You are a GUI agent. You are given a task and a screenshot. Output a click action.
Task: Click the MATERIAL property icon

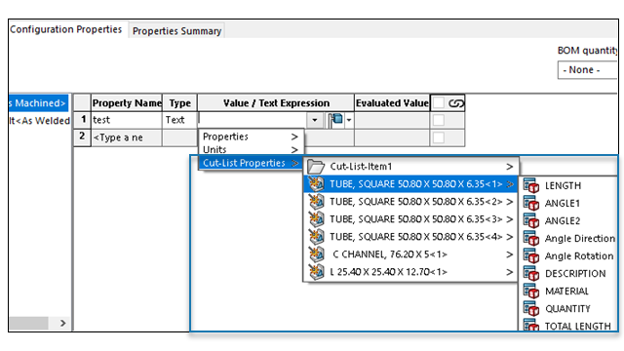click(531, 291)
